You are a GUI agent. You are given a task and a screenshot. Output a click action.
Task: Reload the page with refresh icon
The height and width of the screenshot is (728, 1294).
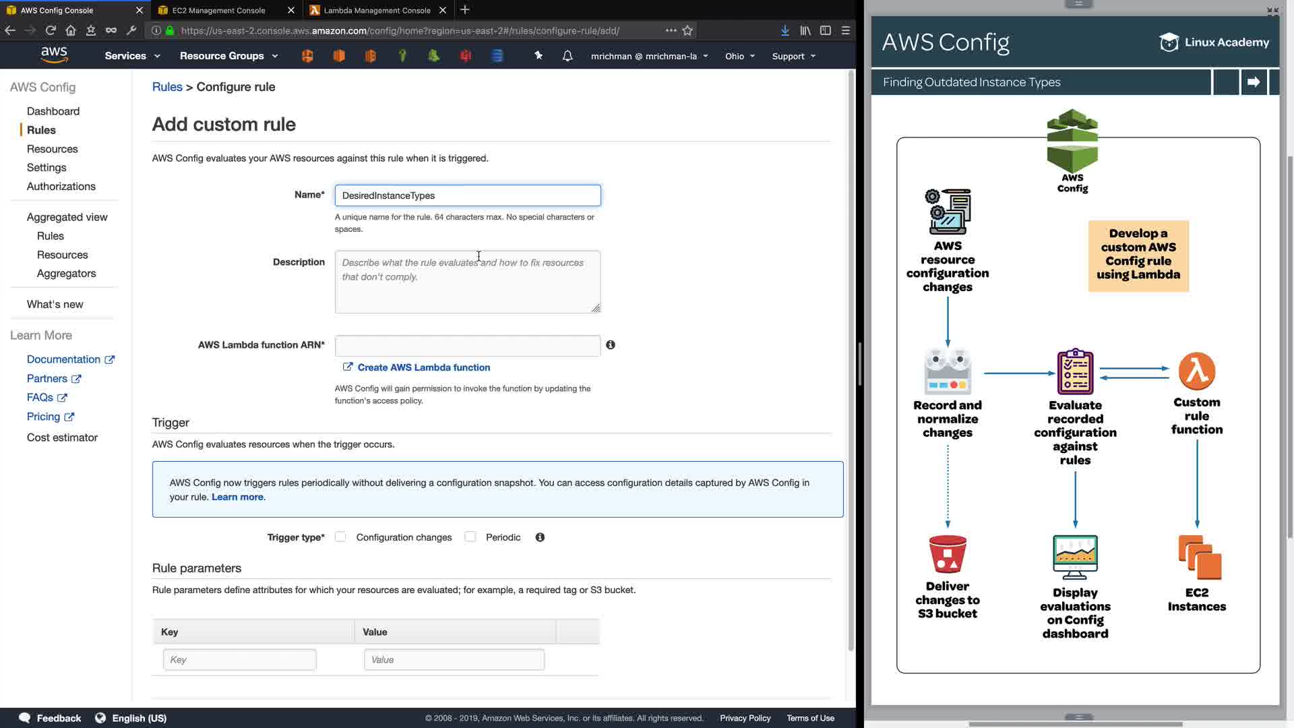pyautogui.click(x=51, y=30)
